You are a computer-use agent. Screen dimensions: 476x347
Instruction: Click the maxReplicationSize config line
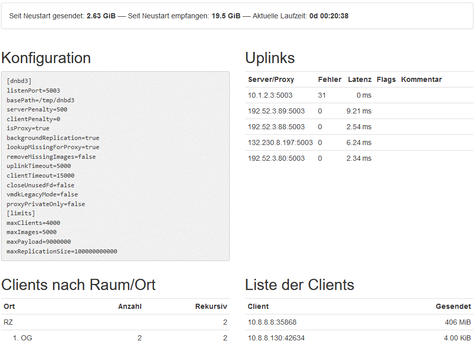pos(62,251)
